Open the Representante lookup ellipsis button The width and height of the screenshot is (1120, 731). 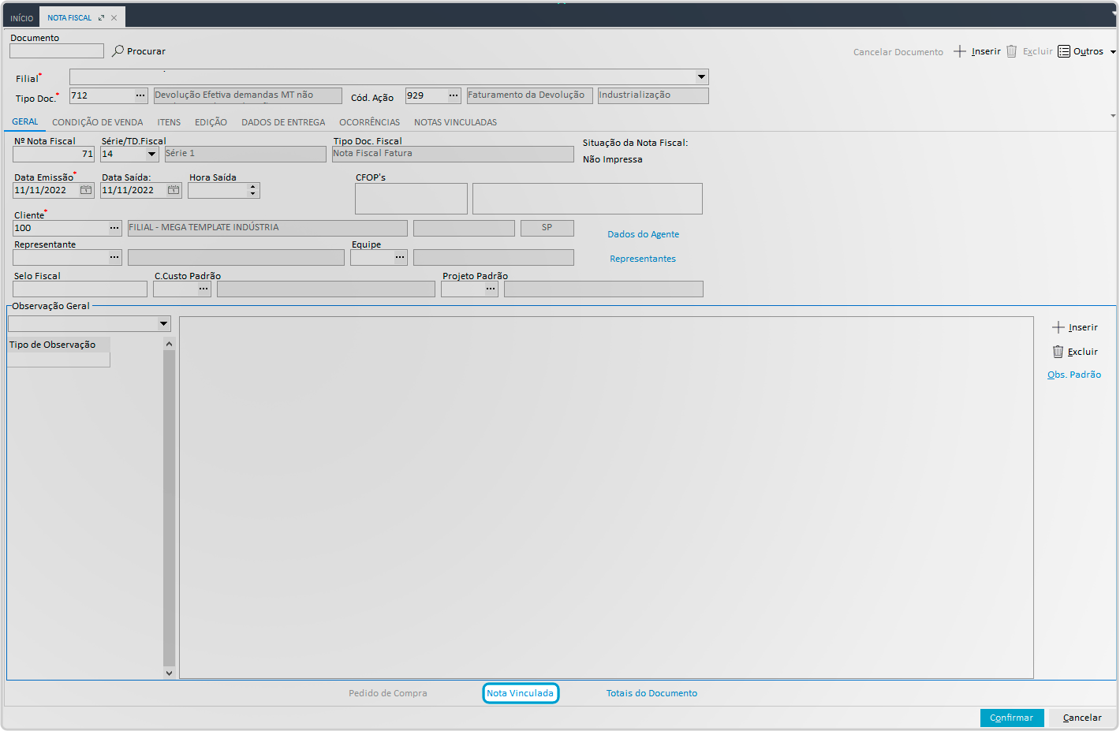coord(114,257)
